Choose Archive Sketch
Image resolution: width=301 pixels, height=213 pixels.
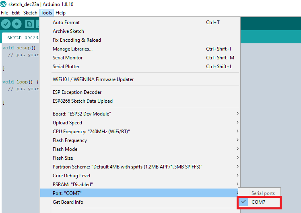tap(140, 31)
